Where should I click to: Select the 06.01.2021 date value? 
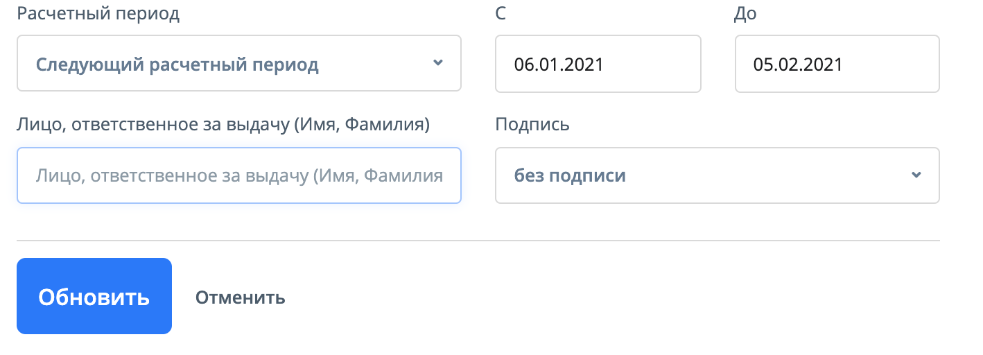click(559, 64)
